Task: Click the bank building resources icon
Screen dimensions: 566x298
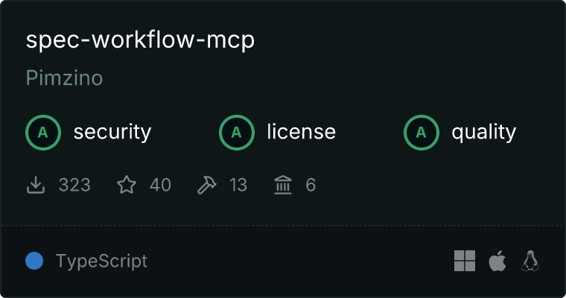Action: coord(283,185)
